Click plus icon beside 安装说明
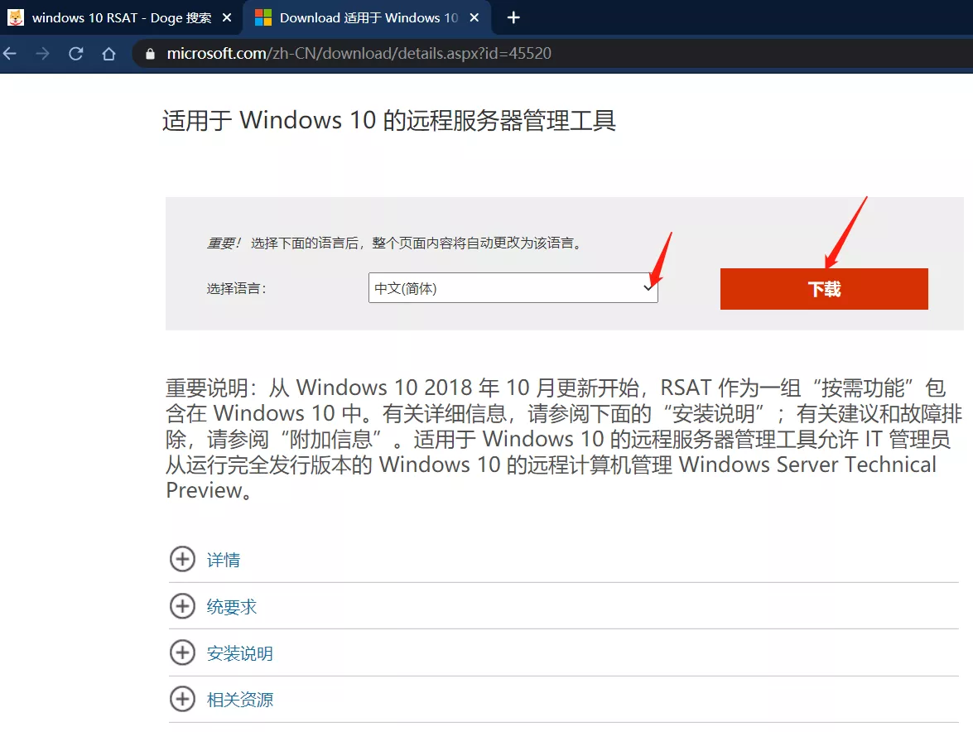The height and width of the screenshot is (732, 973). [182, 653]
